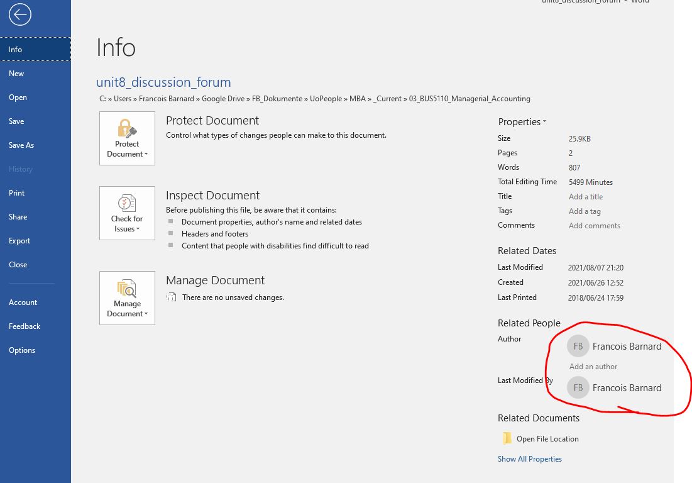The height and width of the screenshot is (483, 692).
Task: Click the Words count value 807
Action: click(574, 167)
